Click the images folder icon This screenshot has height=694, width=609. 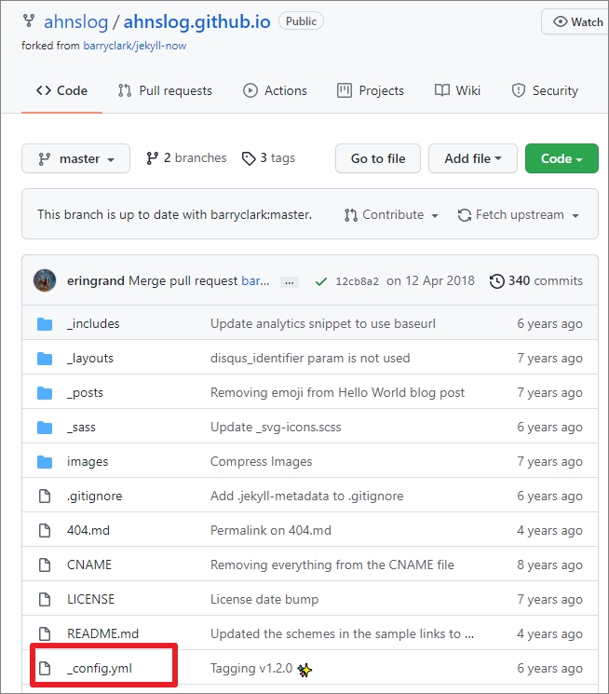[45, 462]
